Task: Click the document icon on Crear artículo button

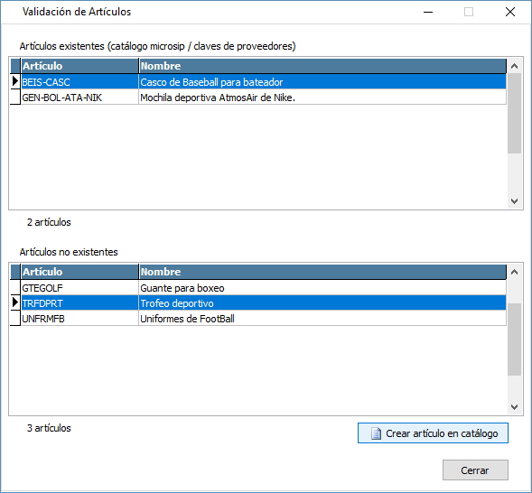Action: [x=376, y=433]
